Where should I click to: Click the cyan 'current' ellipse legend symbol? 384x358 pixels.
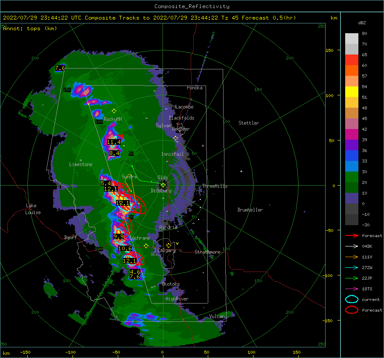click(x=352, y=299)
